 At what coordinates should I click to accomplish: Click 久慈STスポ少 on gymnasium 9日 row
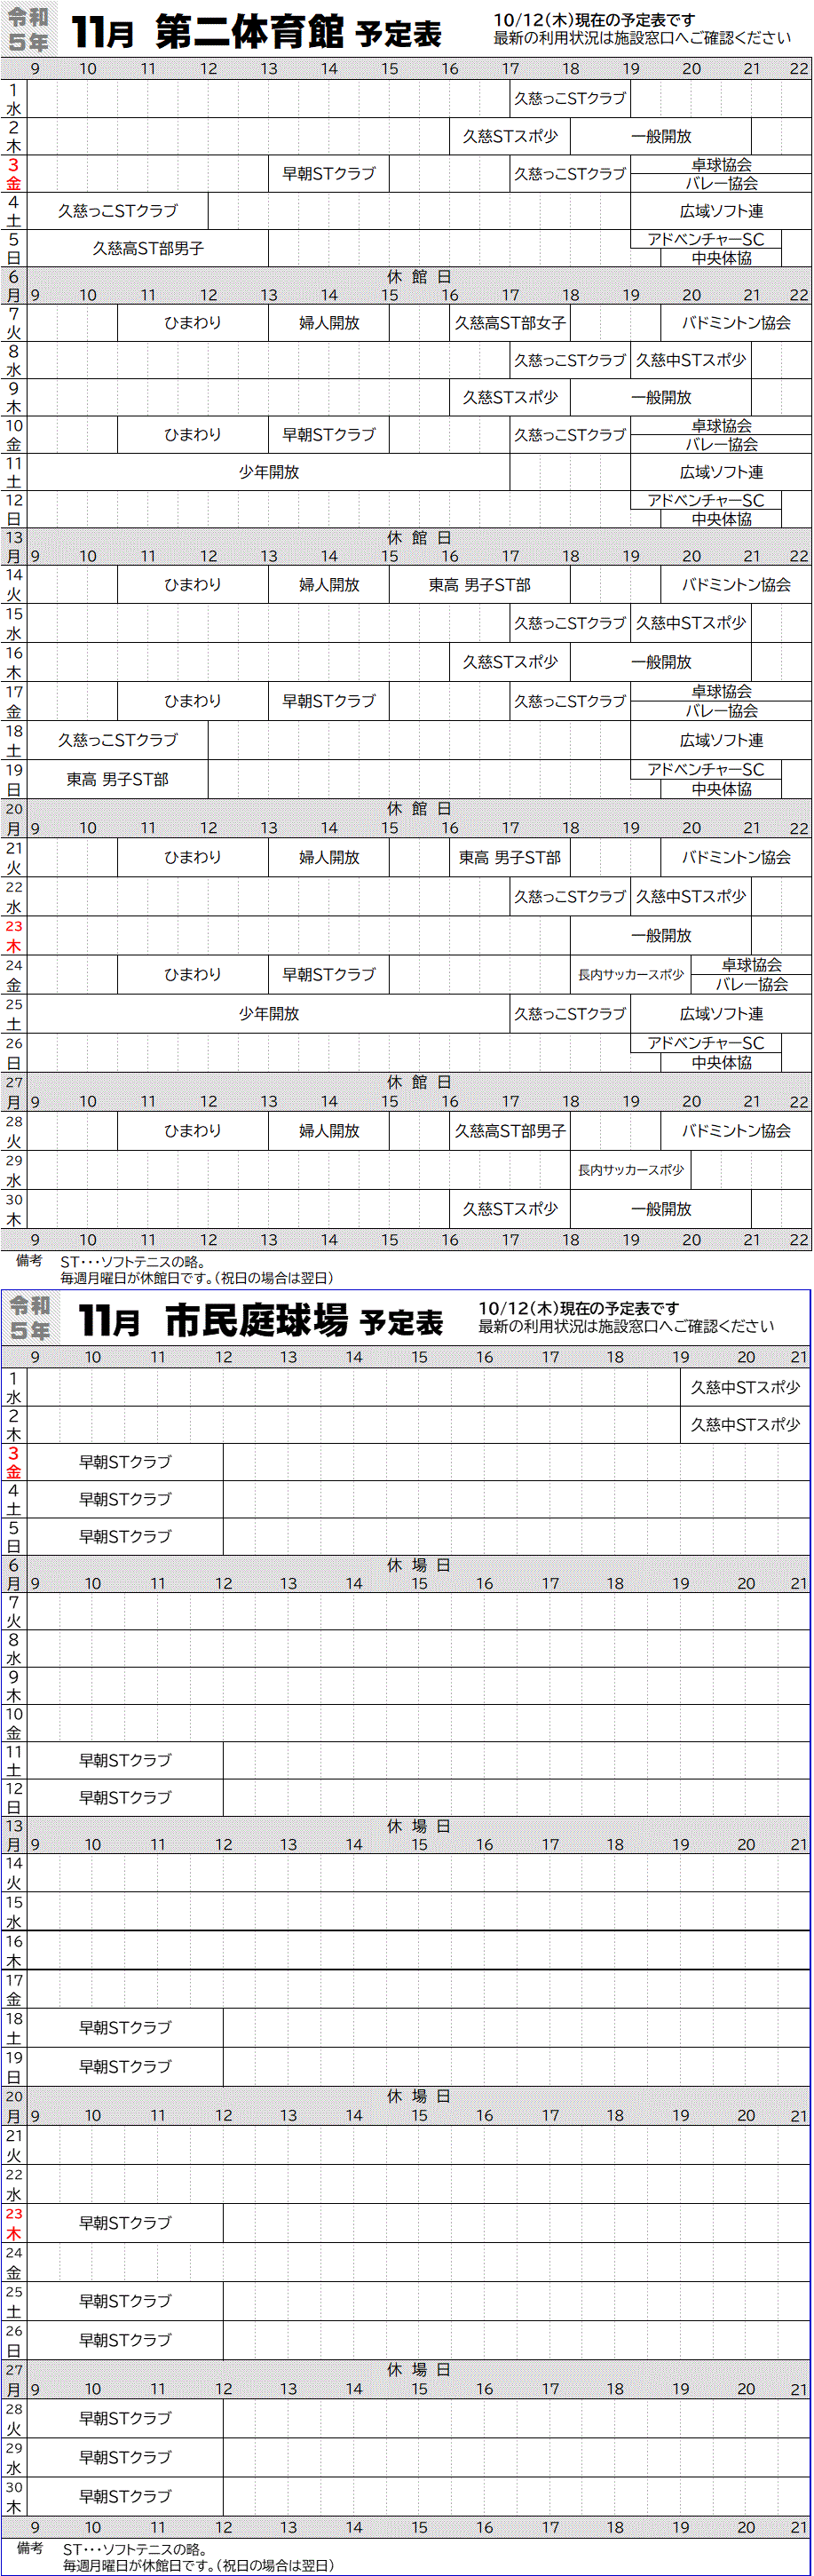point(510,397)
